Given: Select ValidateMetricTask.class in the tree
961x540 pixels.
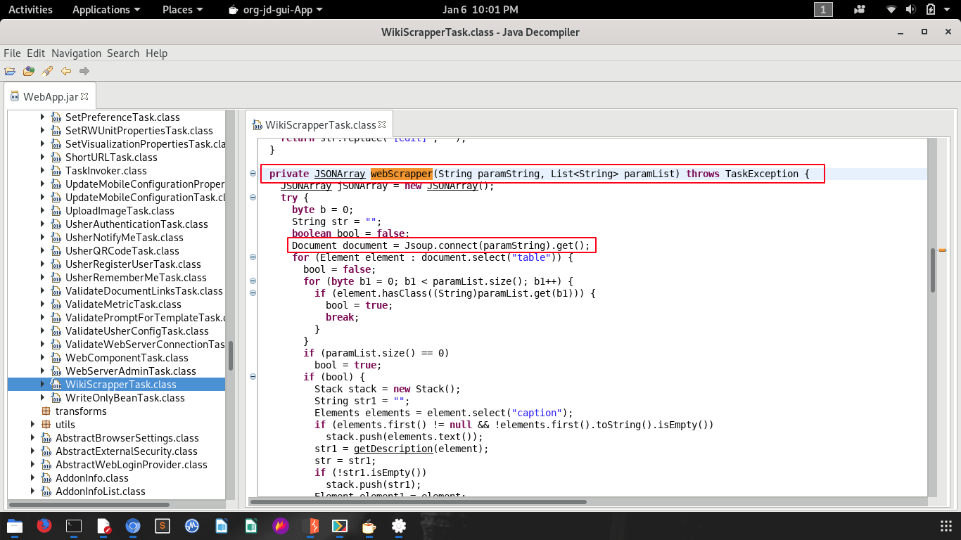Looking at the screenshot, I should point(123,304).
